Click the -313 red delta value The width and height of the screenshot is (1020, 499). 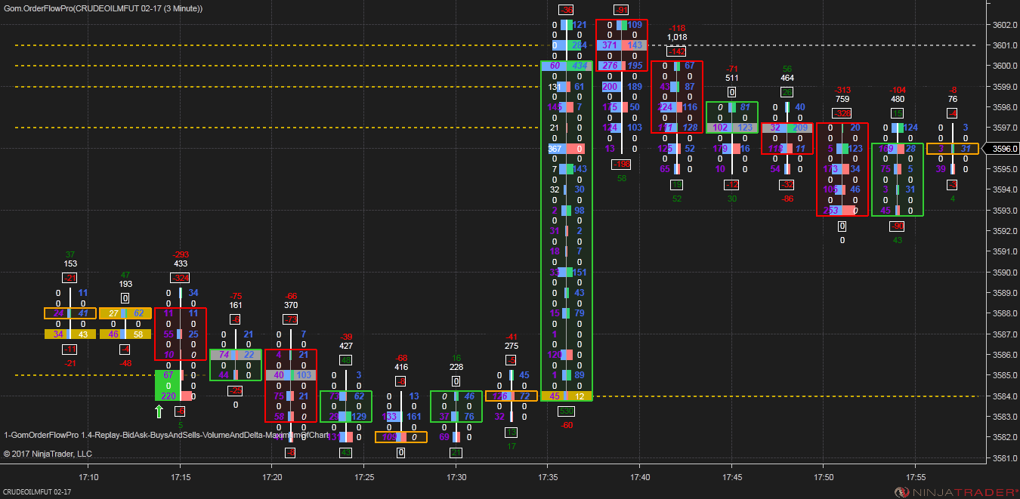tap(842, 89)
